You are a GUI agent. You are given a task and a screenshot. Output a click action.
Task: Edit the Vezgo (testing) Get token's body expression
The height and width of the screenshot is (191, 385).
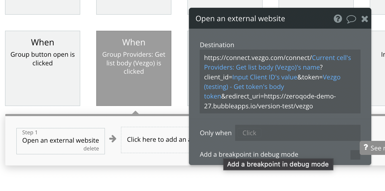pos(244,87)
